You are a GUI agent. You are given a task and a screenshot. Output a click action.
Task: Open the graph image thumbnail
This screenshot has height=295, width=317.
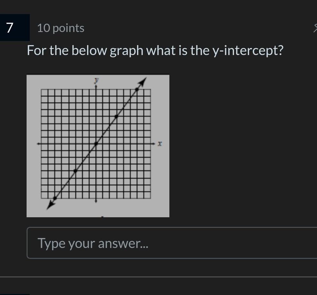(x=98, y=146)
